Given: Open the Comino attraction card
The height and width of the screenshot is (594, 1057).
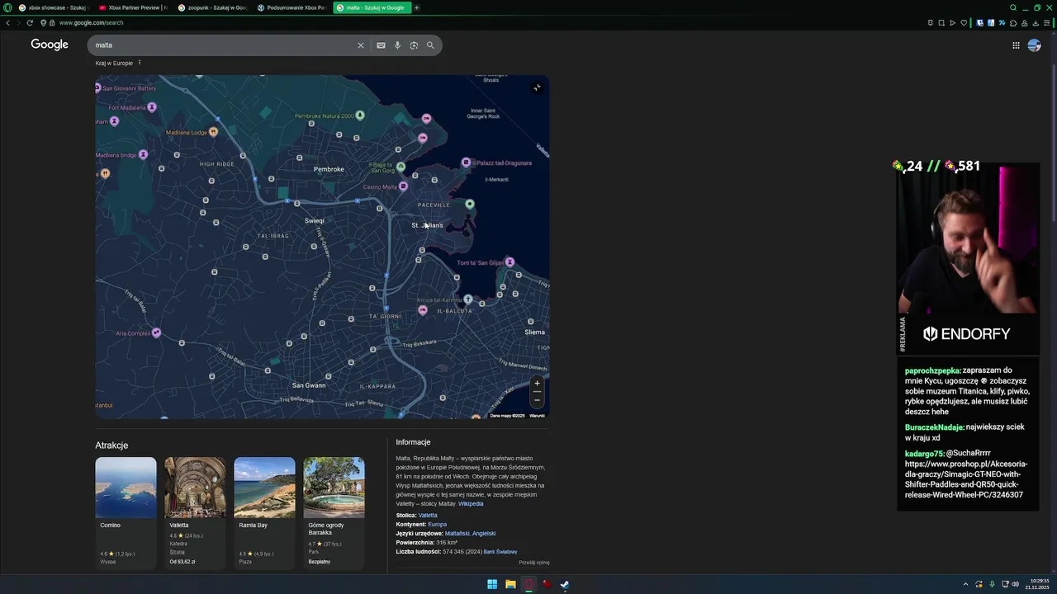Looking at the screenshot, I should point(126,512).
